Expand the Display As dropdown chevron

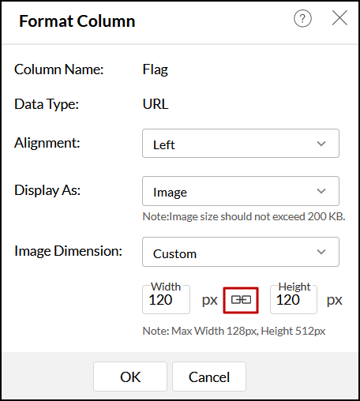(321, 191)
